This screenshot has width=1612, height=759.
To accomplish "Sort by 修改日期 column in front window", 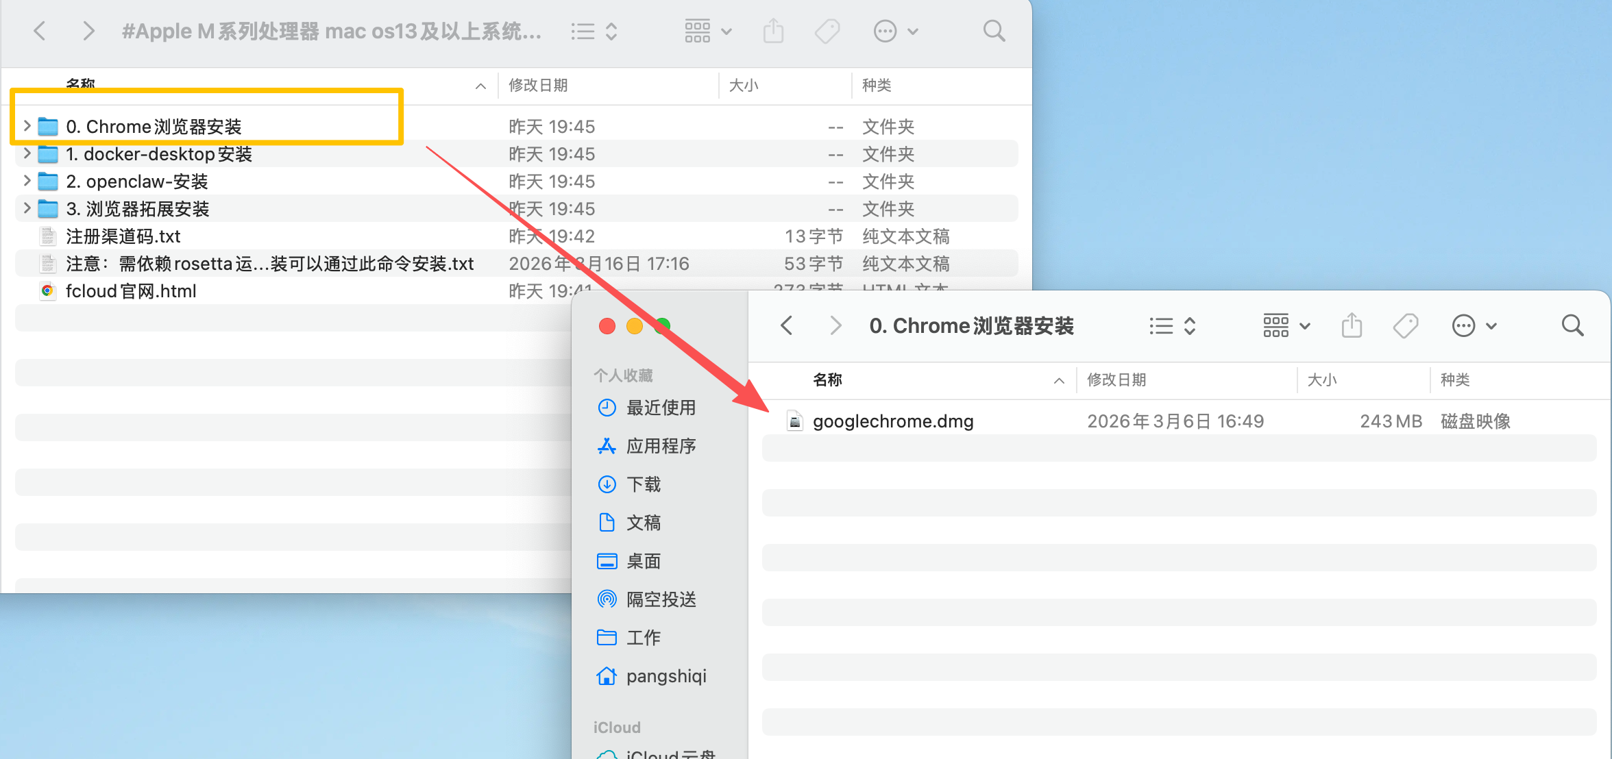I will click(1116, 380).
